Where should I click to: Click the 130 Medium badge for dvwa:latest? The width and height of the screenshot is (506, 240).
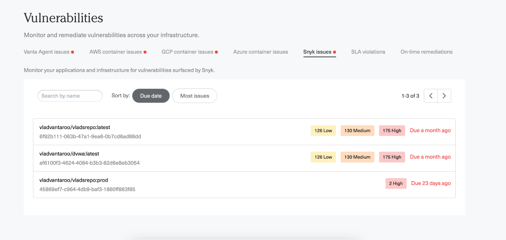coord(357,157)
